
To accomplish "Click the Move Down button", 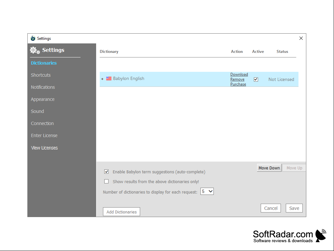I will pos(269,168).
